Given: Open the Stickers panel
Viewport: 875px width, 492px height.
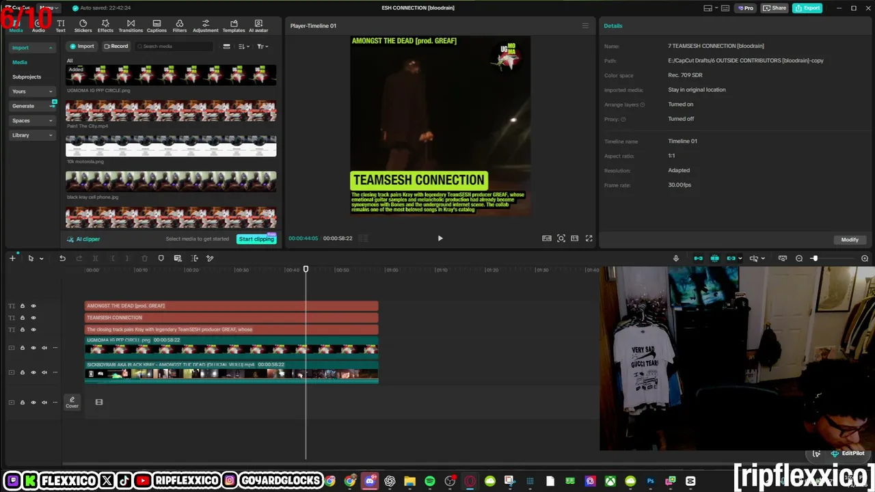Looking at the screenshot, I should [83, 26].
